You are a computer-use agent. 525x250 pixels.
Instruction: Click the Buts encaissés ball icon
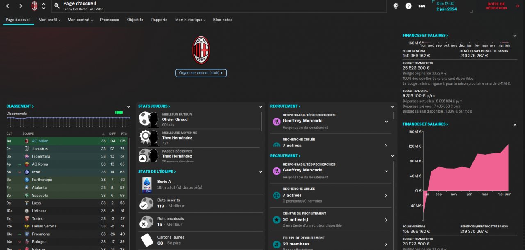pos(146,222)
